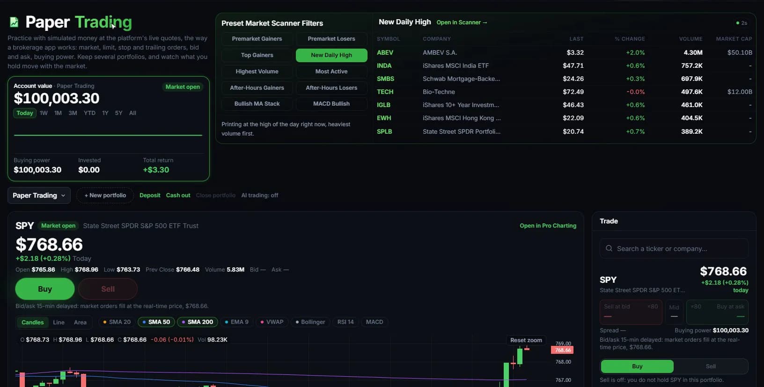Select the Most Active scanner filter

(x=331, y=72)
